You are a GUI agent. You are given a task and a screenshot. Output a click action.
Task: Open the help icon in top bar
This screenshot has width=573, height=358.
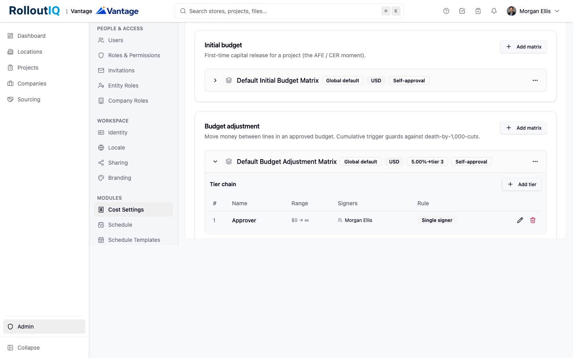pyautogui.click(x=446, y=11)
